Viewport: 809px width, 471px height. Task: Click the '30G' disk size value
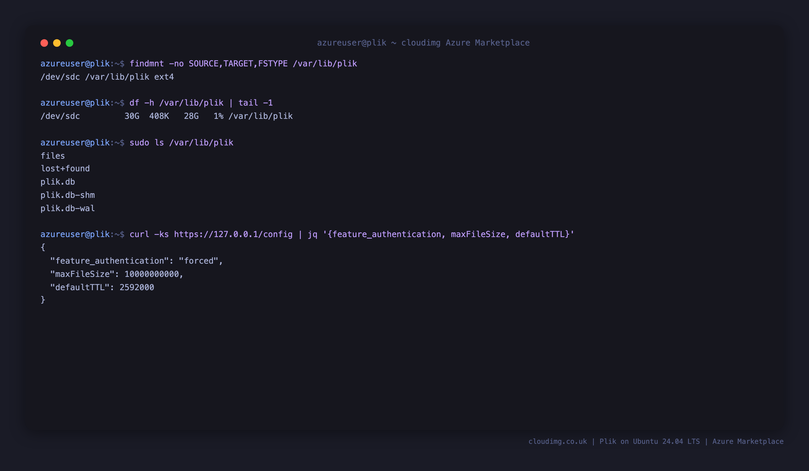[132, 116]
